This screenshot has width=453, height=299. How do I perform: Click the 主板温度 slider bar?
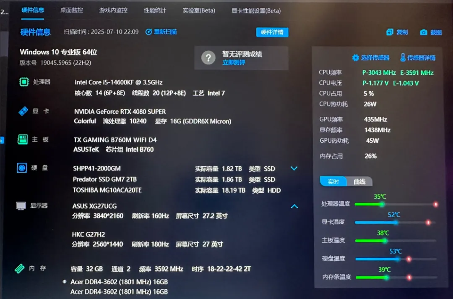click(396, 241)
